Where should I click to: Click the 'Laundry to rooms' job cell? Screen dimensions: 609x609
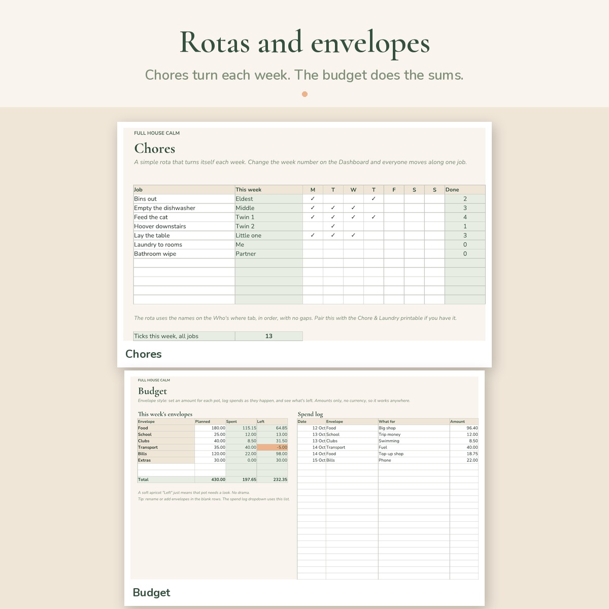(184, 245)
